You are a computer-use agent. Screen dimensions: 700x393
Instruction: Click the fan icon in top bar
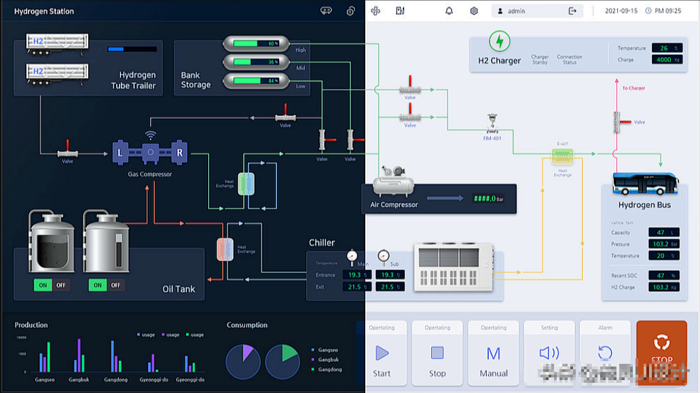(375, 11)
